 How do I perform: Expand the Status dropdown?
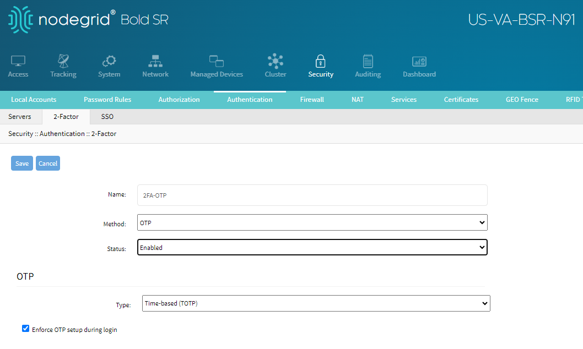click(312, 248)
